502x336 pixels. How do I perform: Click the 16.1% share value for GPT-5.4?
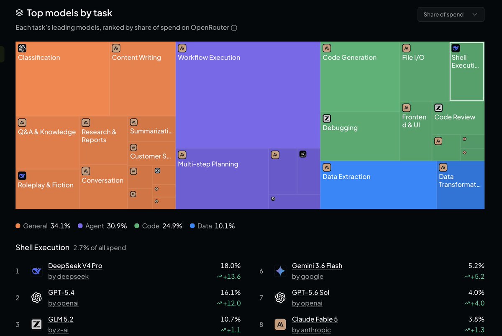coord(231,292)
